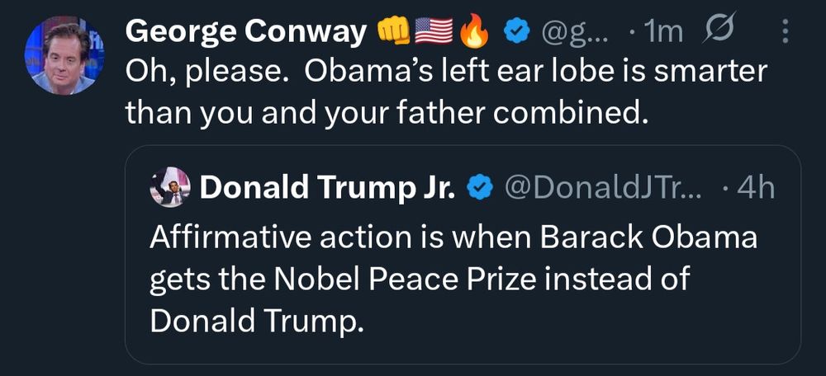Image resolution: width=826 pixels, height=376 pixels.
Task: Open the quoted tweet about affirmative action
Action: [x=463, y=255]
